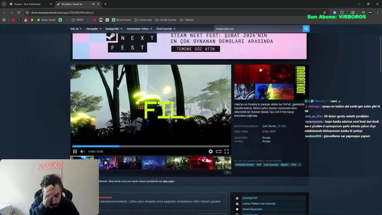The image size is (382, 215).
Task: Select the second trailer thumbnail with play icon
Action: (x=106, y=163)
